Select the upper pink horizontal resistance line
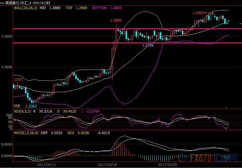Screen dimensions: 242x168 coord(127,29)
